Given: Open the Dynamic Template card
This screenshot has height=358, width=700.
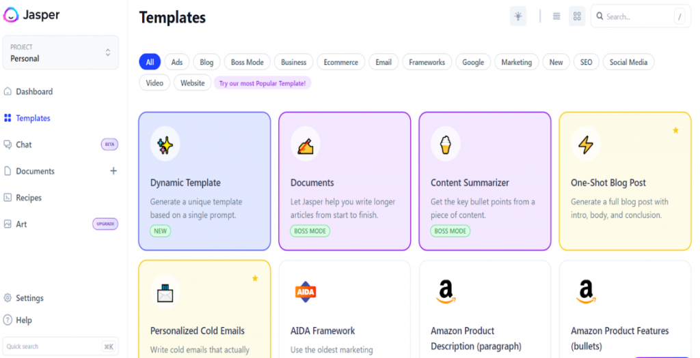Looking at the screenshot, I should point(204,181).
